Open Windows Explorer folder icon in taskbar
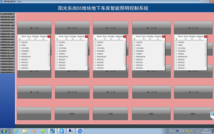 point(25,131)
